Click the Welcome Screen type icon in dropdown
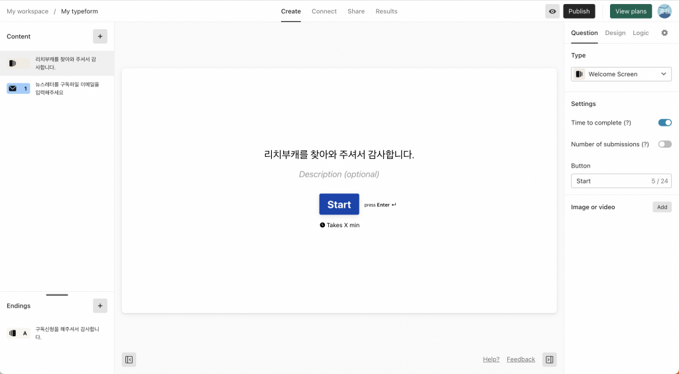 [x=580, y=74]
